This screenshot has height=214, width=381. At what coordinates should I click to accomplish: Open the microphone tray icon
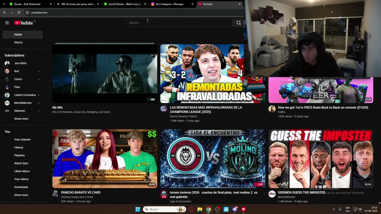click(340, 209)
